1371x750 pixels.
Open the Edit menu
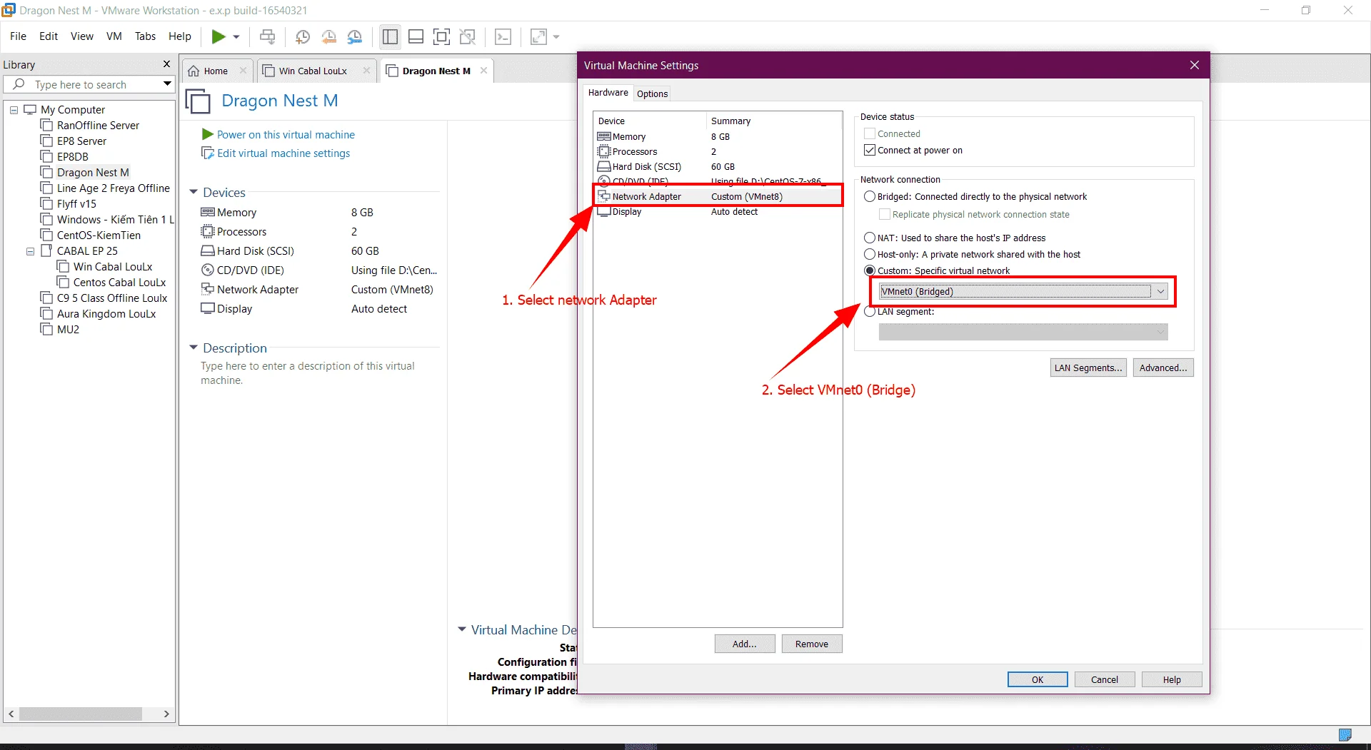[x=49, y=36]
